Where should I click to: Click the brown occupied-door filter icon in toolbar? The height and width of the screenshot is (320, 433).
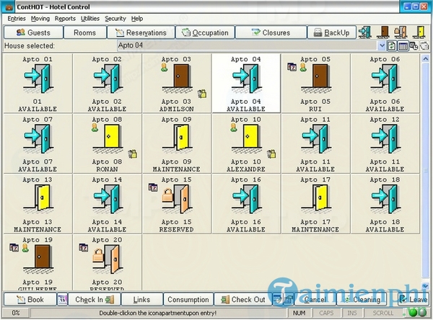pyautogui.click(x=383, y=32)
